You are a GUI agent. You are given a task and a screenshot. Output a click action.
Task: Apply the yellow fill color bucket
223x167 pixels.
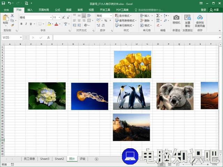click(x=49, y=24)
